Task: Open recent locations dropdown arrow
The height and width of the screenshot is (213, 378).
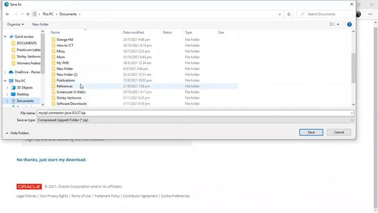Action: point(22,14)
